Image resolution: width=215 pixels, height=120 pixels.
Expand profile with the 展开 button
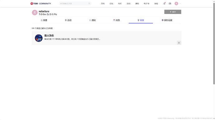173,12
